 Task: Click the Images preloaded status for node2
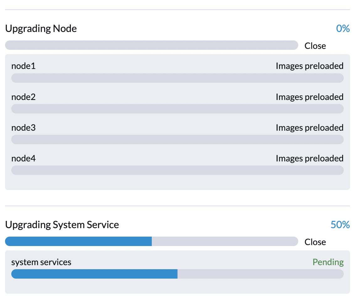[x=310, y=97]
